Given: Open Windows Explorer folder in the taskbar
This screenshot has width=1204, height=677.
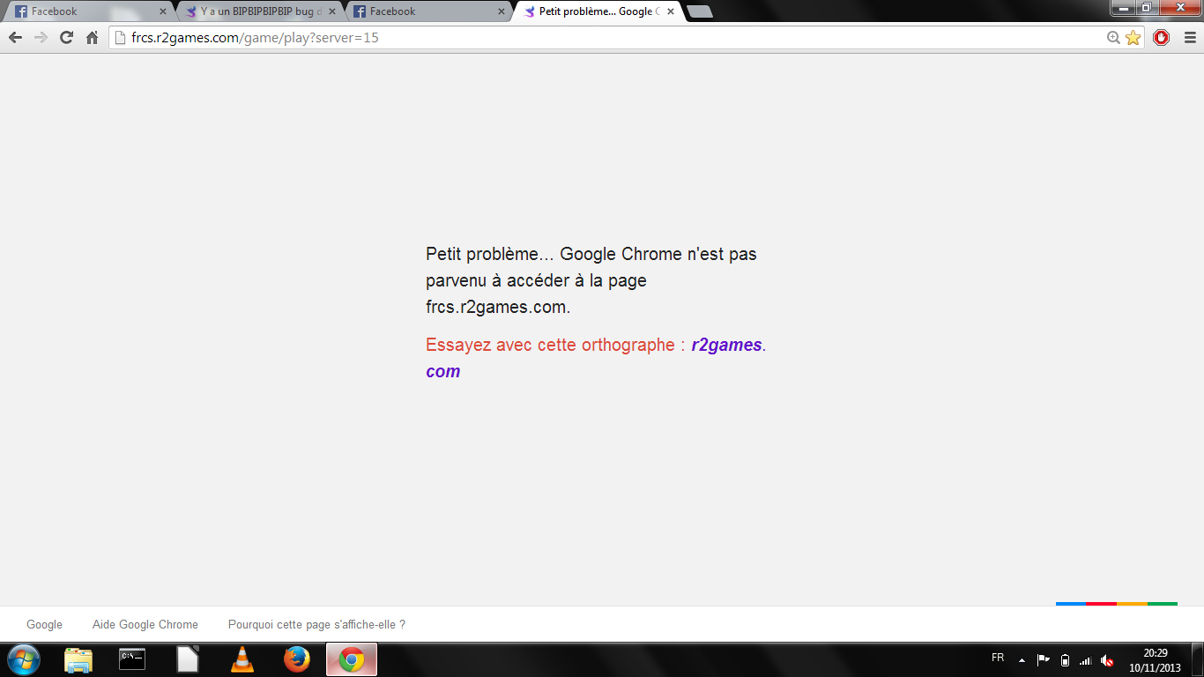Looking at the screenshot, I should (x=78, y=659).
